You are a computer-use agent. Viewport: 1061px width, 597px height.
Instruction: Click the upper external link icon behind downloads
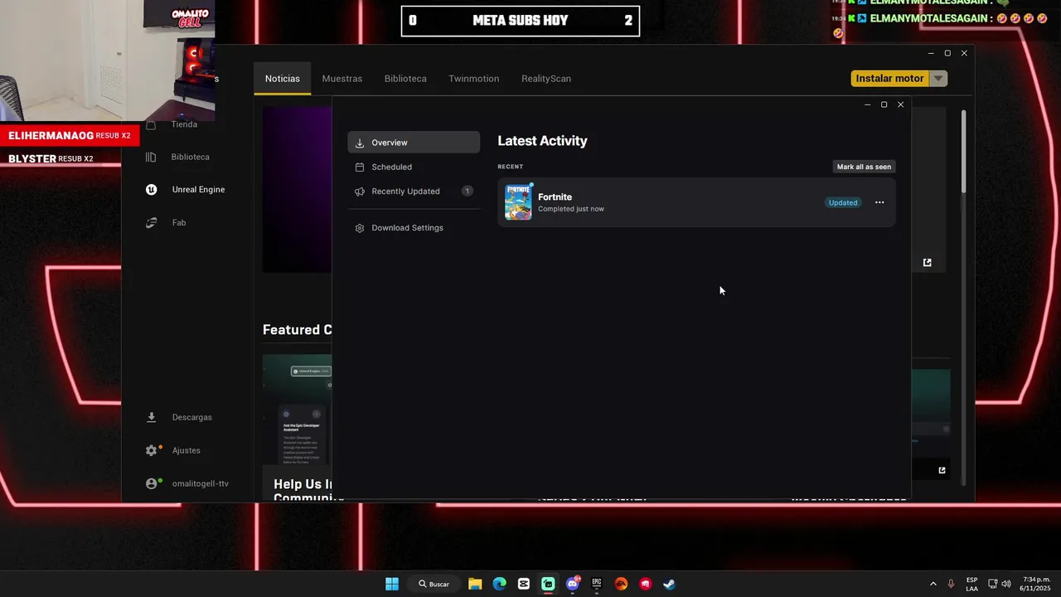click(927, 263)
